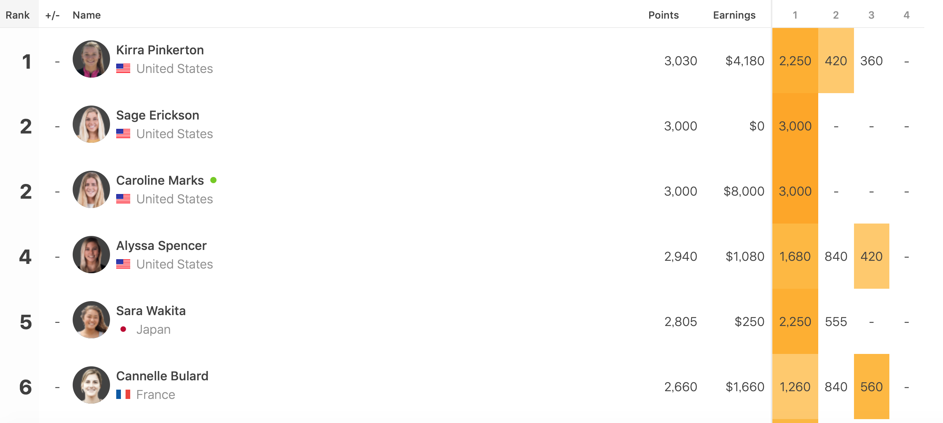Click the Earnings column header

tap(734, 15)
